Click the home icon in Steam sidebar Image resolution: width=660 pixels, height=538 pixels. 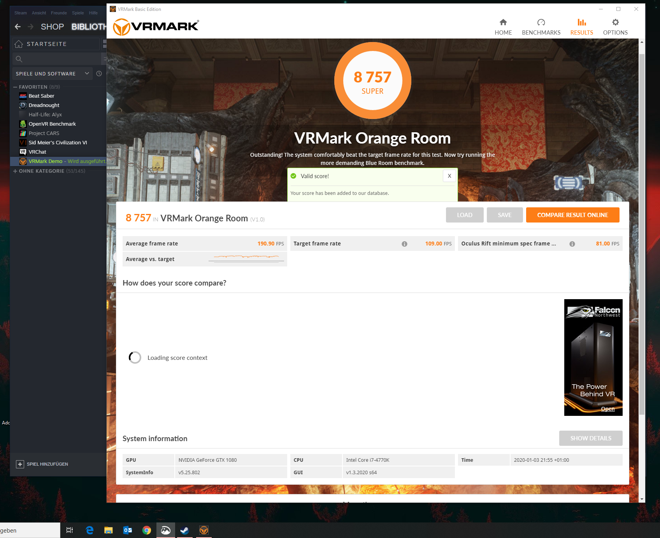[19, 44]
